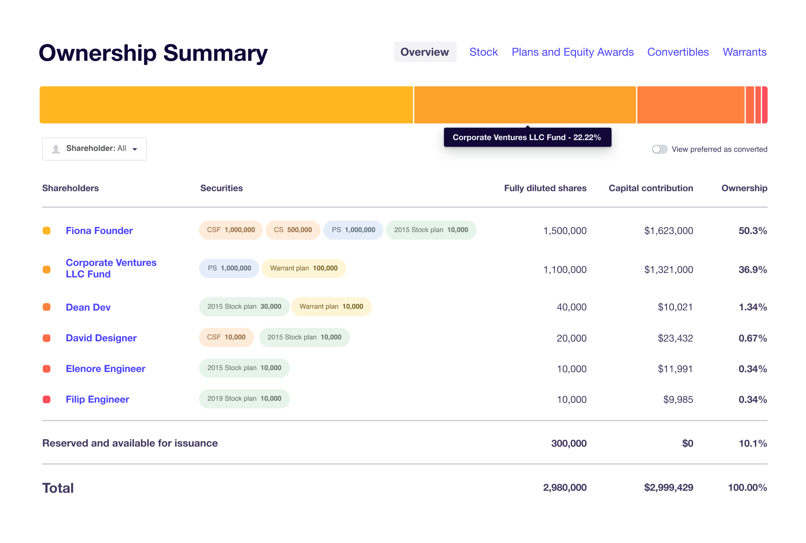Click Fiona Founder's yellow bar segment

point(226,105)
